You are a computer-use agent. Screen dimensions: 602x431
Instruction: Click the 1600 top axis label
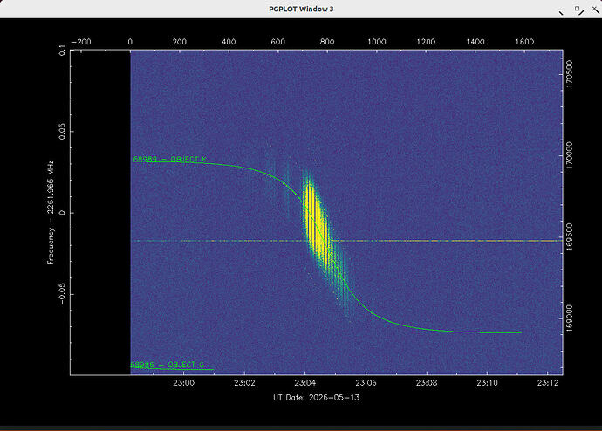[524, 42]
